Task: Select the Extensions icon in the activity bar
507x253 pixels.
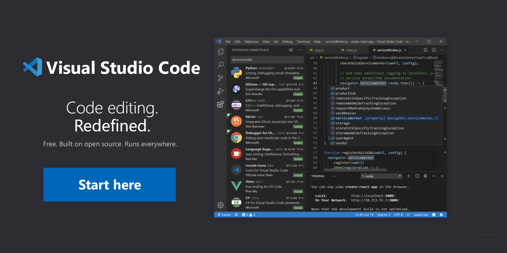Action: click(221, 104)
